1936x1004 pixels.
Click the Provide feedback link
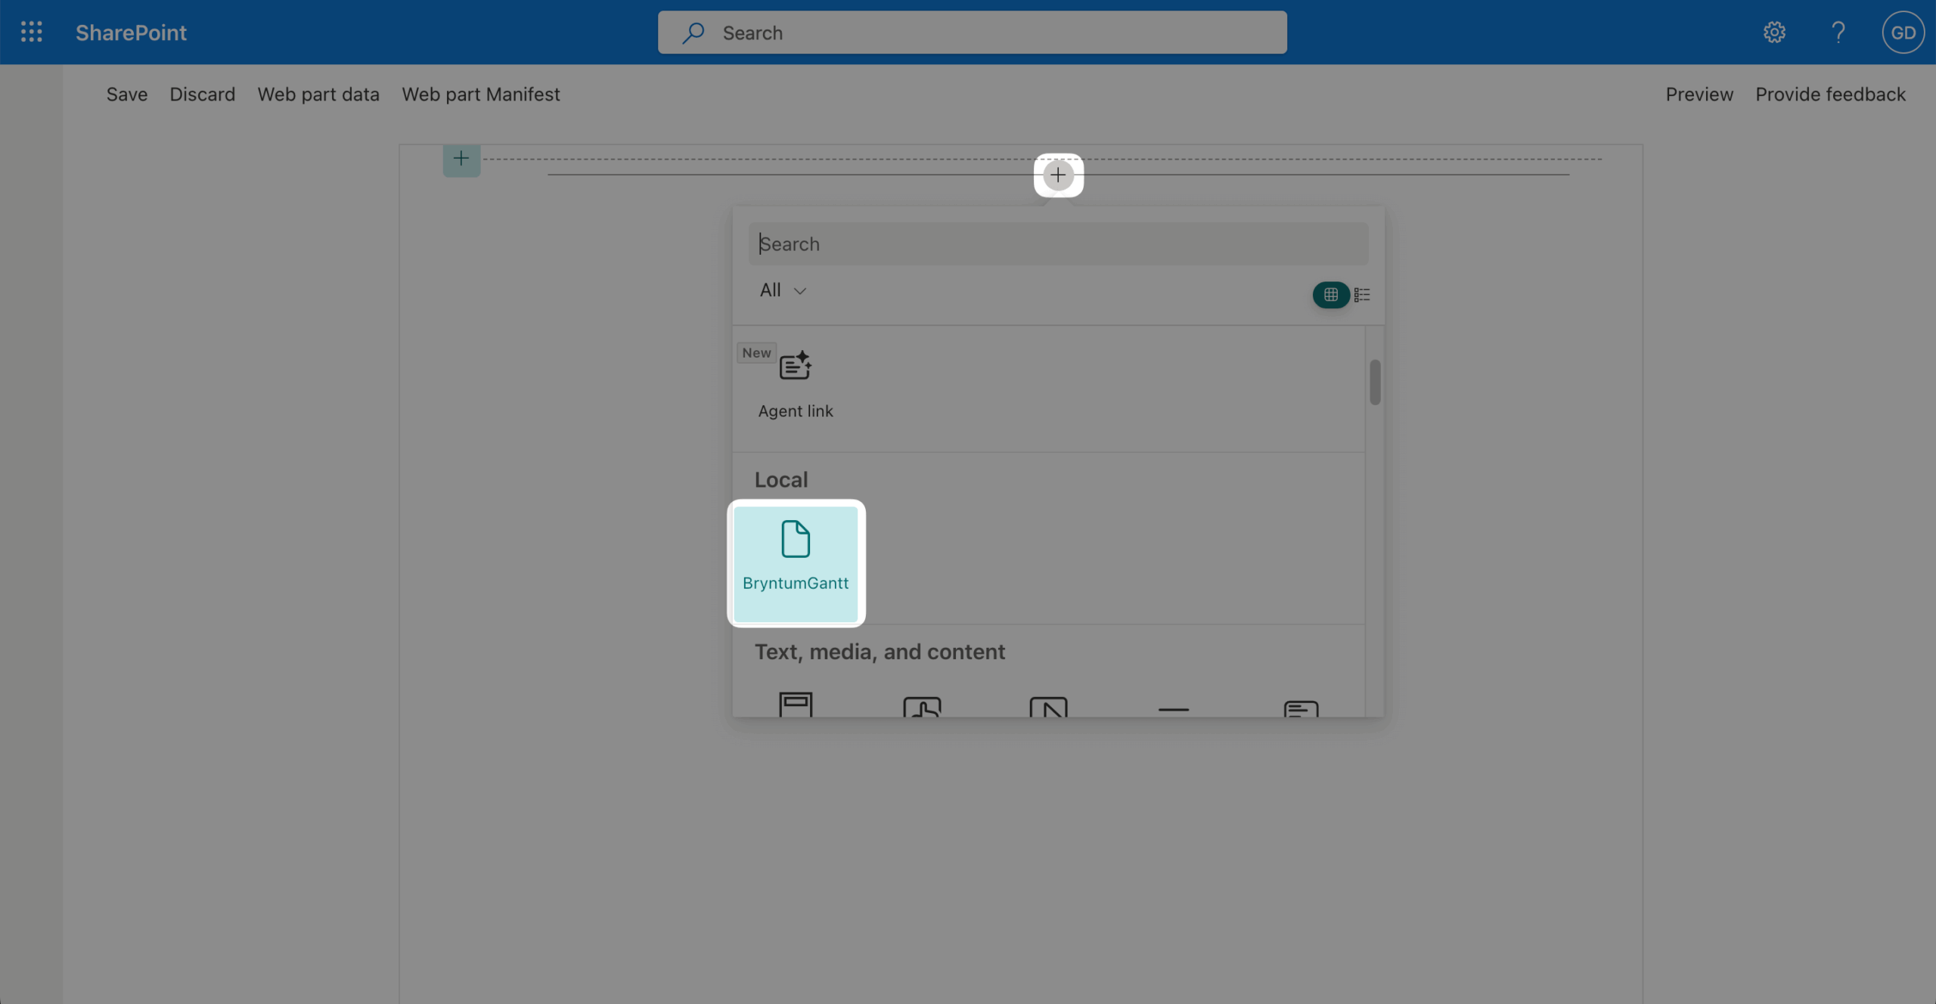1830,95
